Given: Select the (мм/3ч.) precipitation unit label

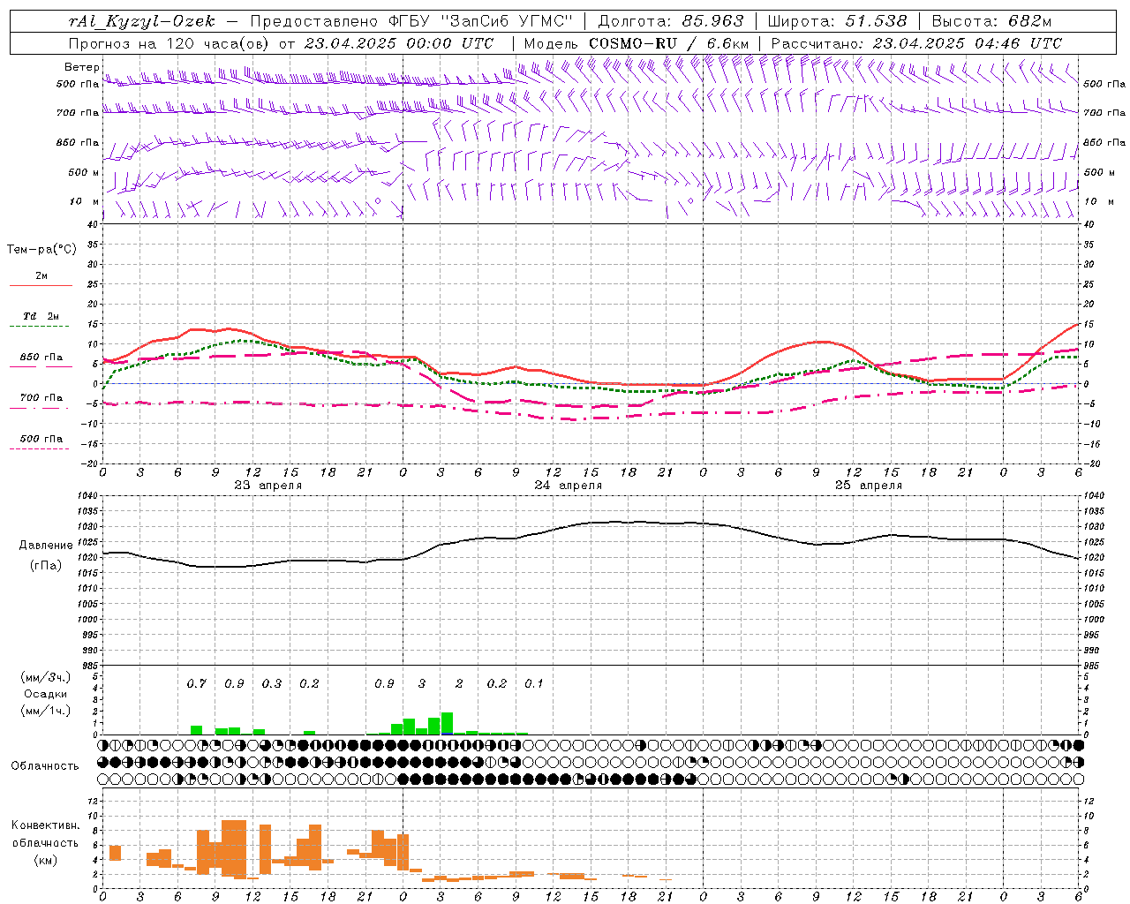Looking at the screenshot, I should 45,677.
